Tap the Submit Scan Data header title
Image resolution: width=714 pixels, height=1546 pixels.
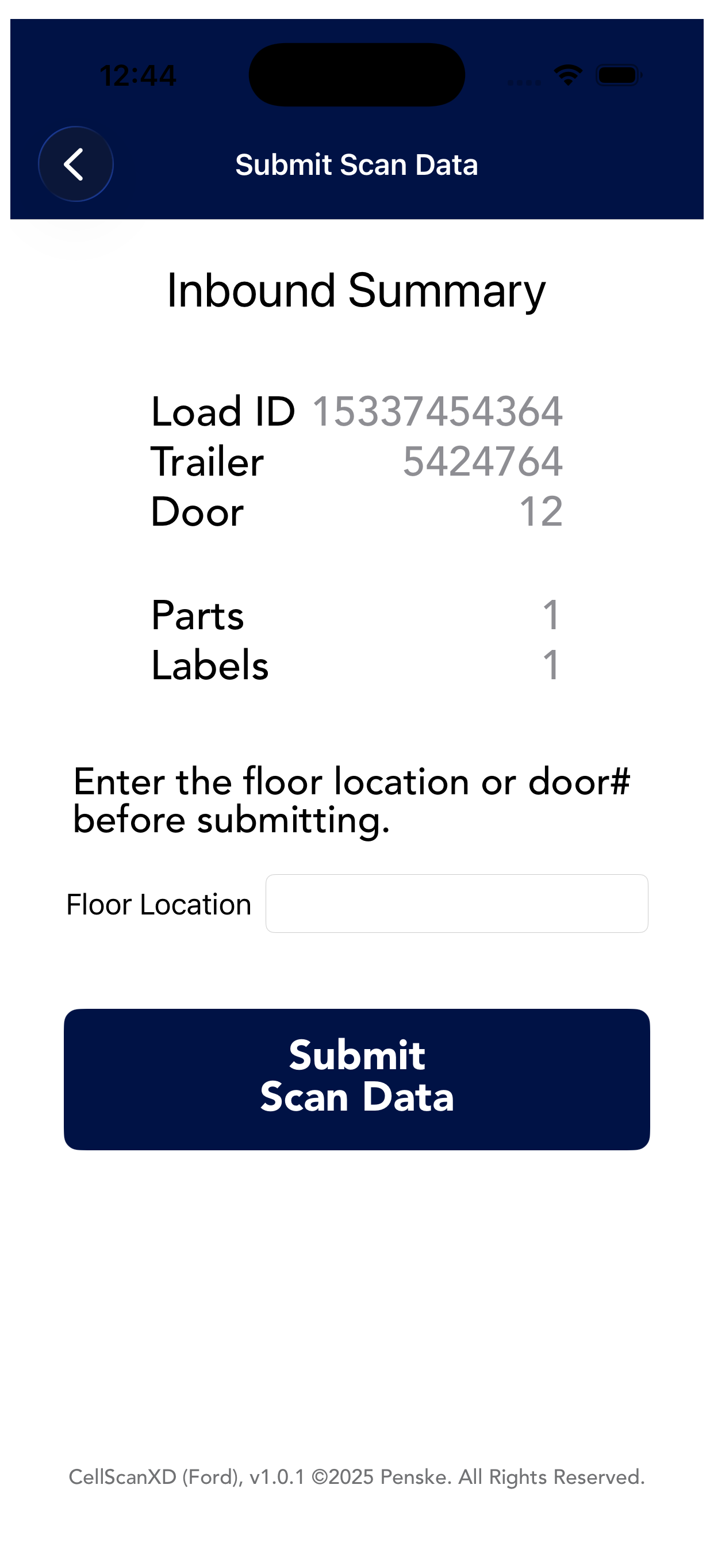click(357, 164)
